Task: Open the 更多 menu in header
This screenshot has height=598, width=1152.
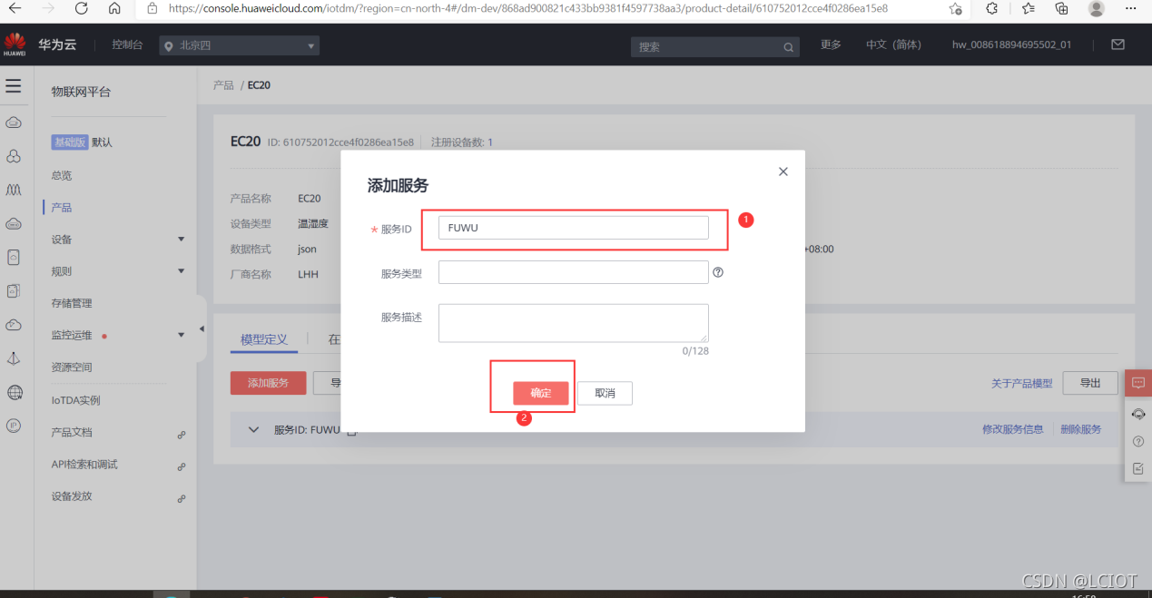Action: coord(831,44)
